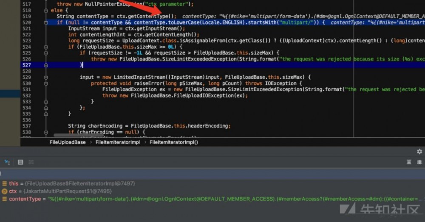
Task: Select 'this' variable row
Action: pyautogui.click(x=212, y=183)
